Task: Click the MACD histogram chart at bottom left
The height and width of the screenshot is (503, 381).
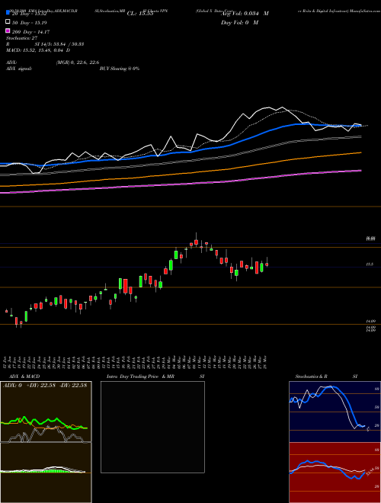Action: (x=46, y=473)
